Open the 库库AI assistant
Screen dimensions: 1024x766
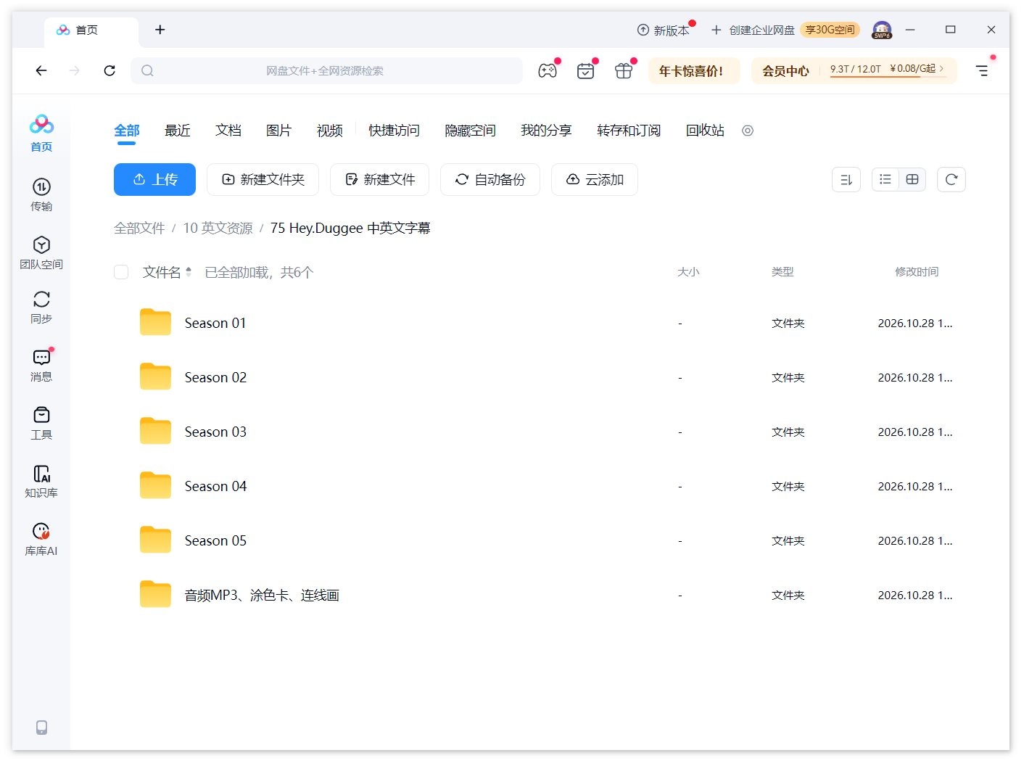[41, 540]
